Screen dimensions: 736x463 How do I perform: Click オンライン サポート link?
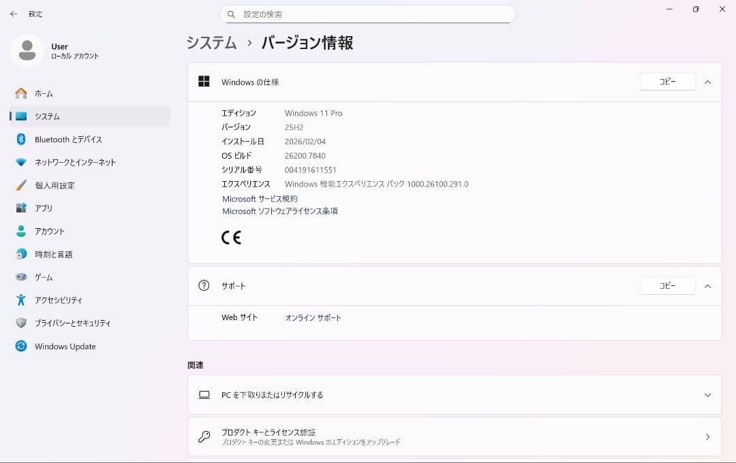pyautogui.click(x=313, y=317)
